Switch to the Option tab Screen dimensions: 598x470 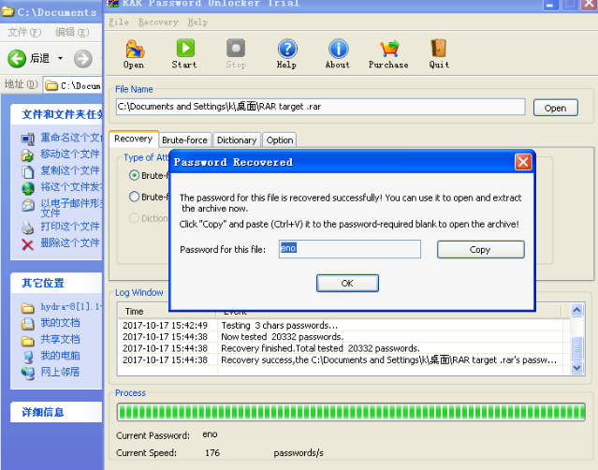coord(280,140)
